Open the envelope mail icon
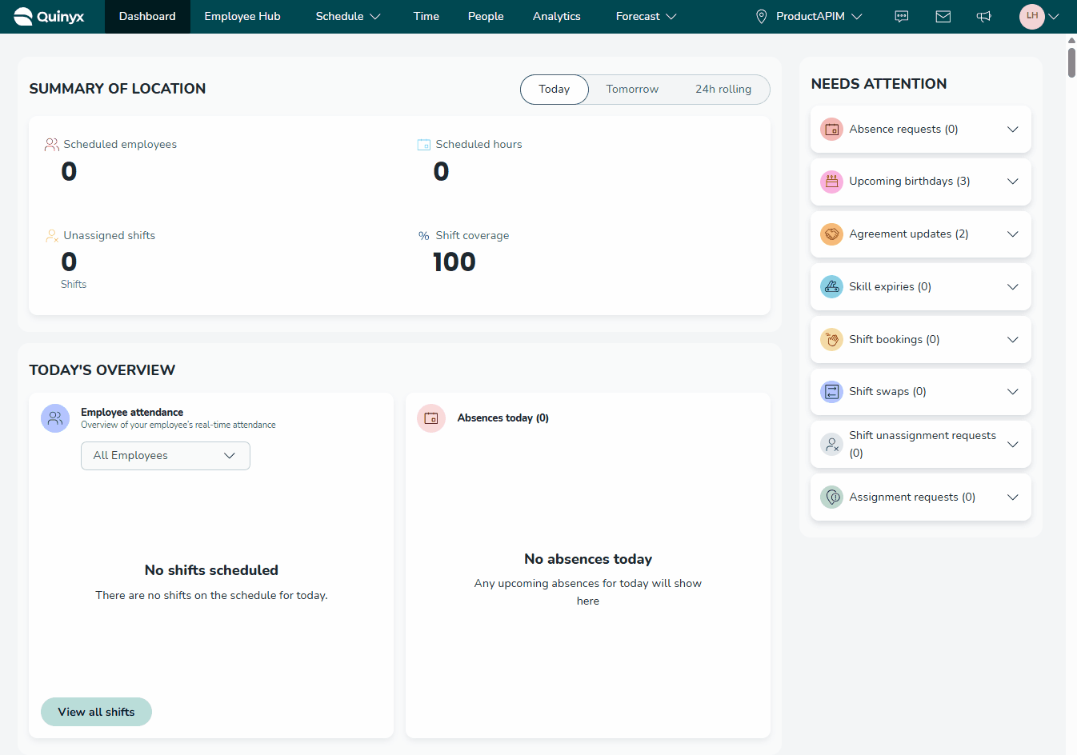This screenshot has height=755, width=1077. (x=943, y=17)
